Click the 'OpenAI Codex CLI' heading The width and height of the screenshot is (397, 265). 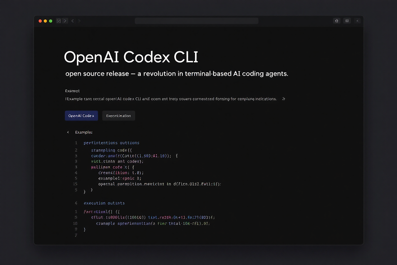[131, 57]
